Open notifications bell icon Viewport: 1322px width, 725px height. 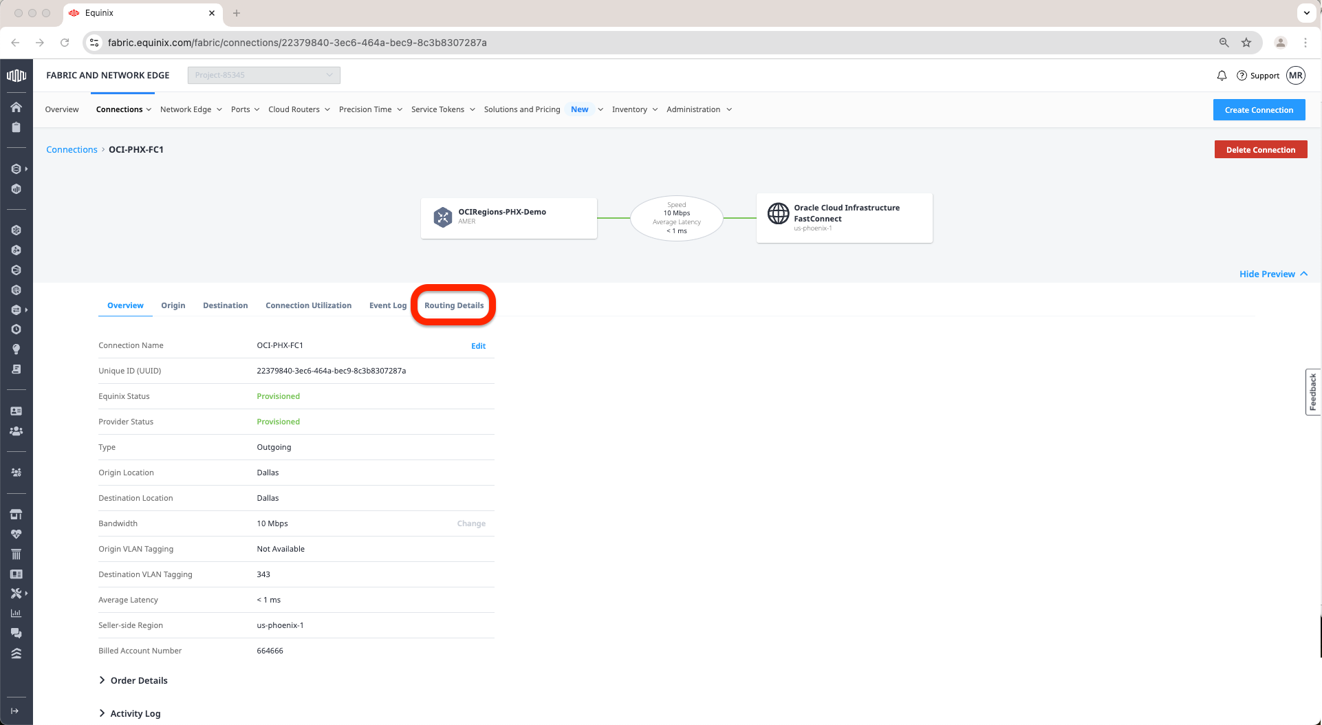[1222, 76]
